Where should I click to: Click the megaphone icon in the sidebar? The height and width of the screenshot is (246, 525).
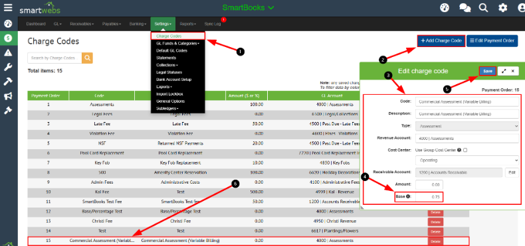pos(8,96)
